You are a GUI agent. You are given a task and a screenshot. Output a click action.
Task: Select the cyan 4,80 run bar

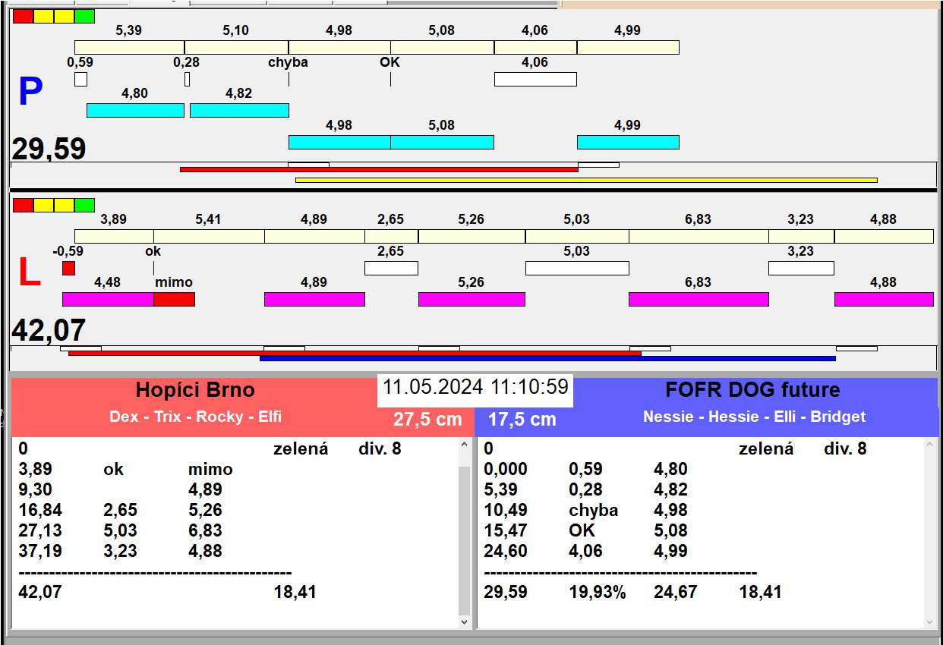coord(135,110)
